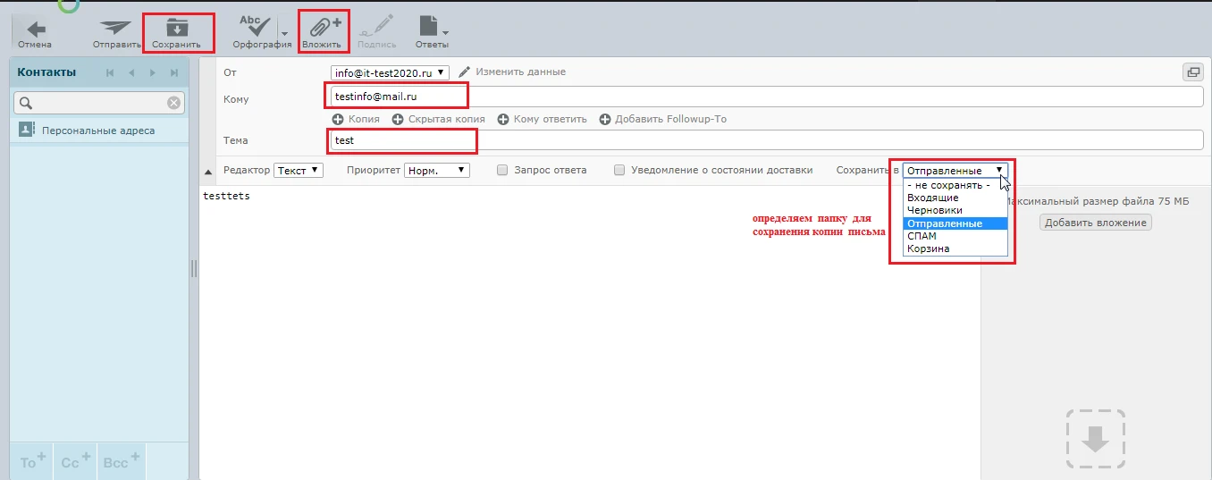
Task: Enable the Запрос ответа checkbox
Action: (x=502, y=170)
